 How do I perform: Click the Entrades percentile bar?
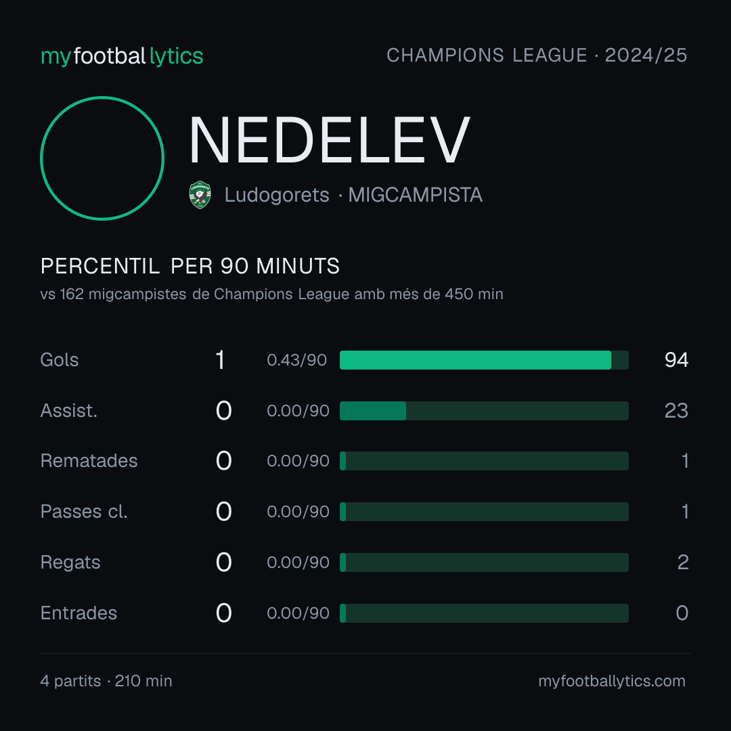tap(484, 613)
